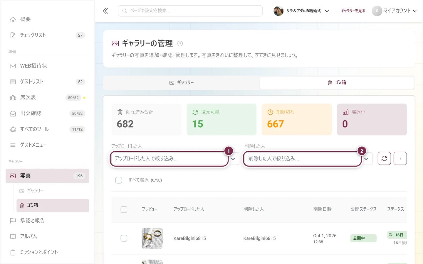Click the ギャラリーを見る link
This screenshot has height=264, width=423.
coord(353,11)
